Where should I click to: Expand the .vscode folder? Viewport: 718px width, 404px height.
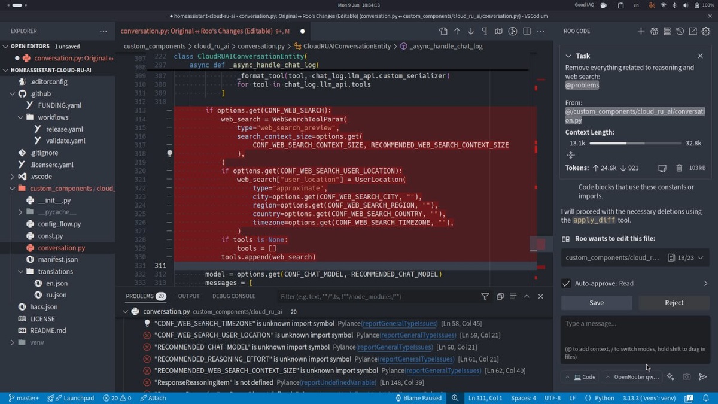click(13, 177)
